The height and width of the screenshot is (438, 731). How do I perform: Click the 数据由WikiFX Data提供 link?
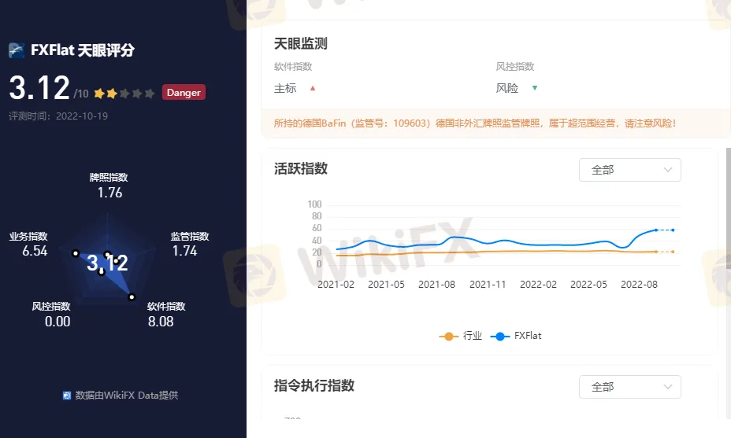pyautogui.click(x=126, y=396)
